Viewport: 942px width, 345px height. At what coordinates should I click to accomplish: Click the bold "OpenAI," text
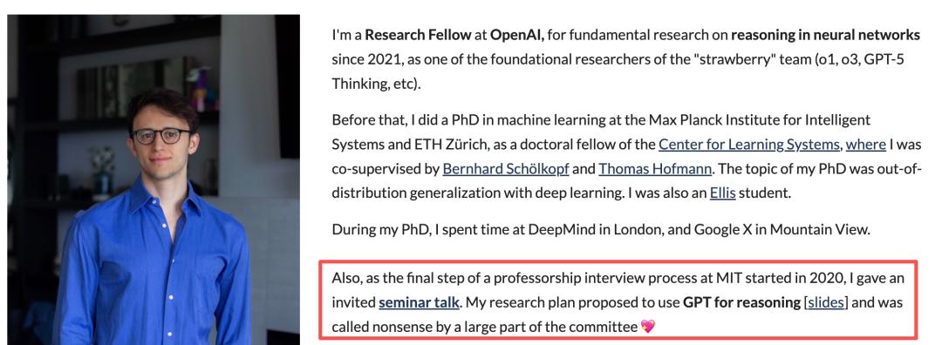click(517, 36)
